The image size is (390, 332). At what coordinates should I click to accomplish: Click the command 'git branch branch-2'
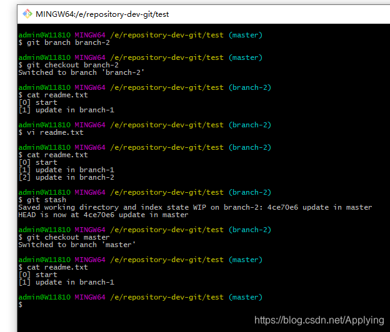68,42
